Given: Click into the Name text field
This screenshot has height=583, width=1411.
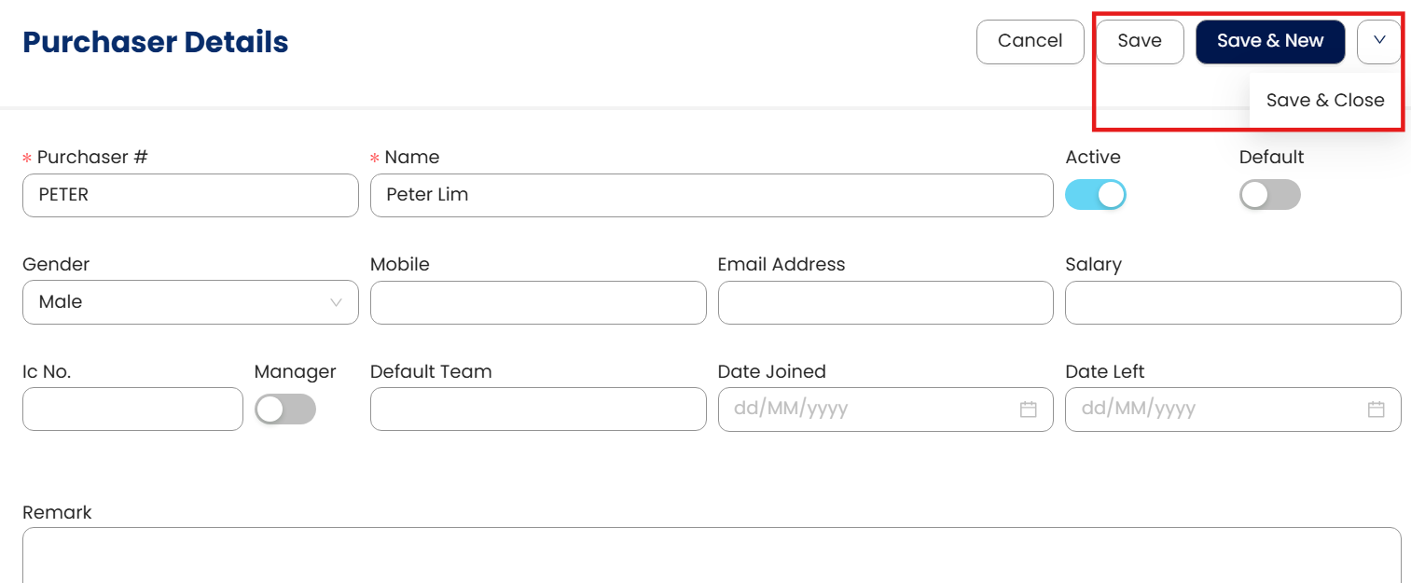Looking at the screenshot, I should pyautogui.click(x=711, y=195).
